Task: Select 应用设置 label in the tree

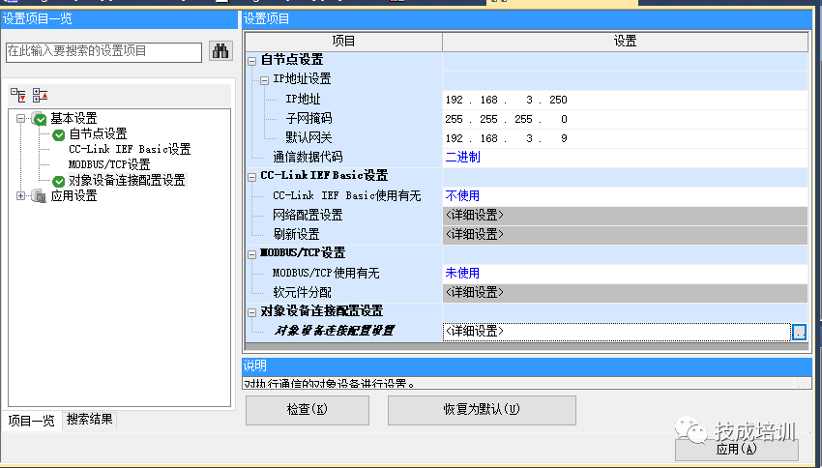Action: click(x=73, y=196)
